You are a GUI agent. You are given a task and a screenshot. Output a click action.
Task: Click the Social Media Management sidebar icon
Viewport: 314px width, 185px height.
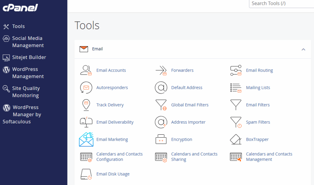coord(6,38)
